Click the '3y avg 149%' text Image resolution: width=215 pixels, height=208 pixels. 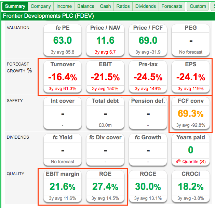click(x=148, y=89)
